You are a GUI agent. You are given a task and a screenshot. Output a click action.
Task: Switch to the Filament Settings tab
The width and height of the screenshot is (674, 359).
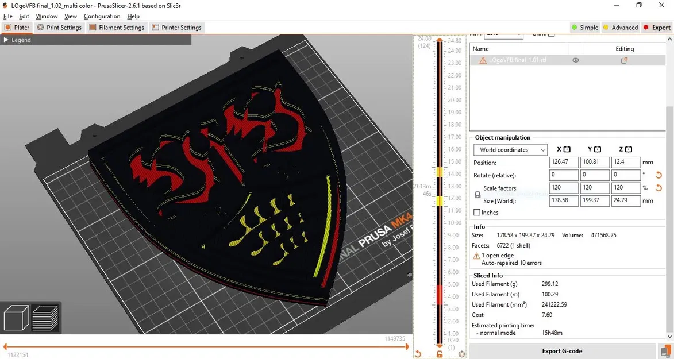click(x=117, y=27)
